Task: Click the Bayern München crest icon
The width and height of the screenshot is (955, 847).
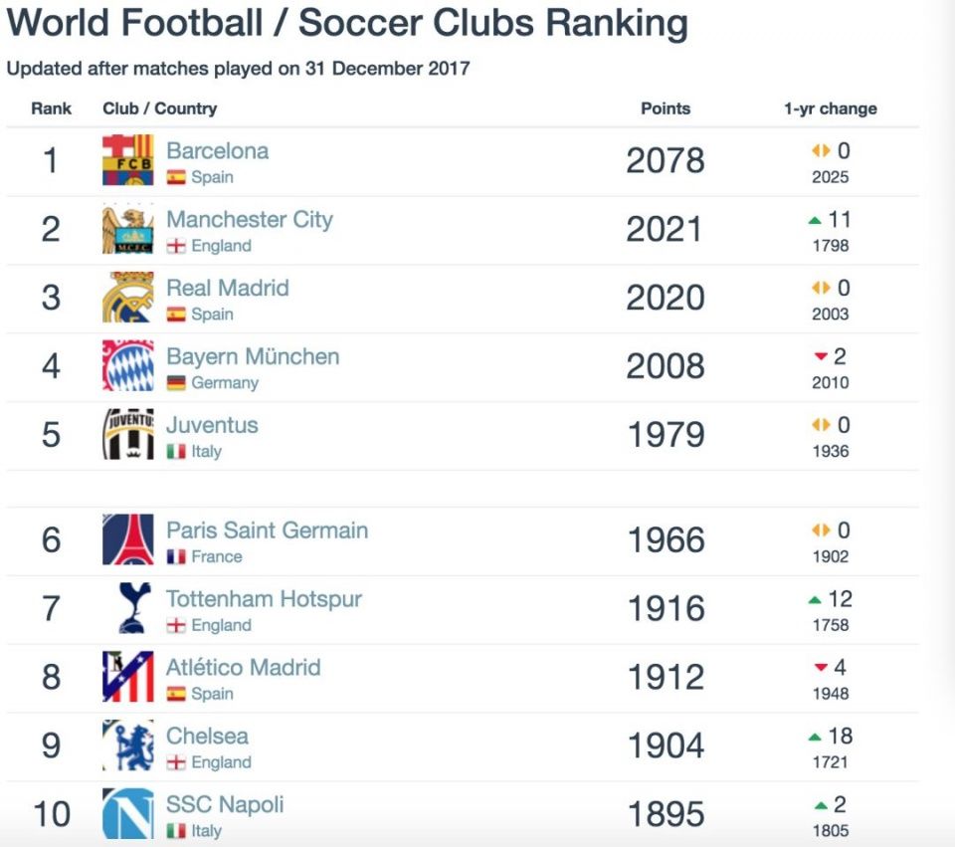Action: [127, 365]
